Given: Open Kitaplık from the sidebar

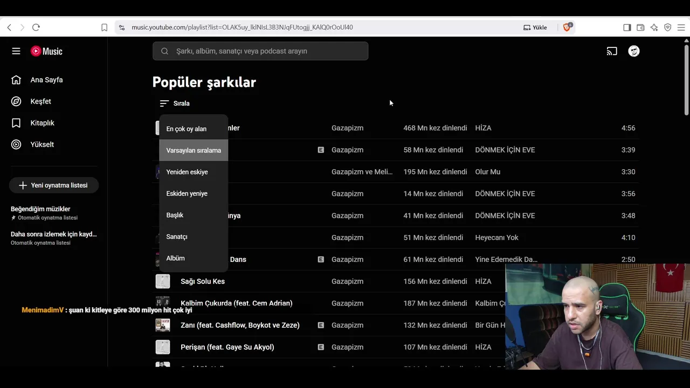Looking at the screenshot, I should (42, 123).
